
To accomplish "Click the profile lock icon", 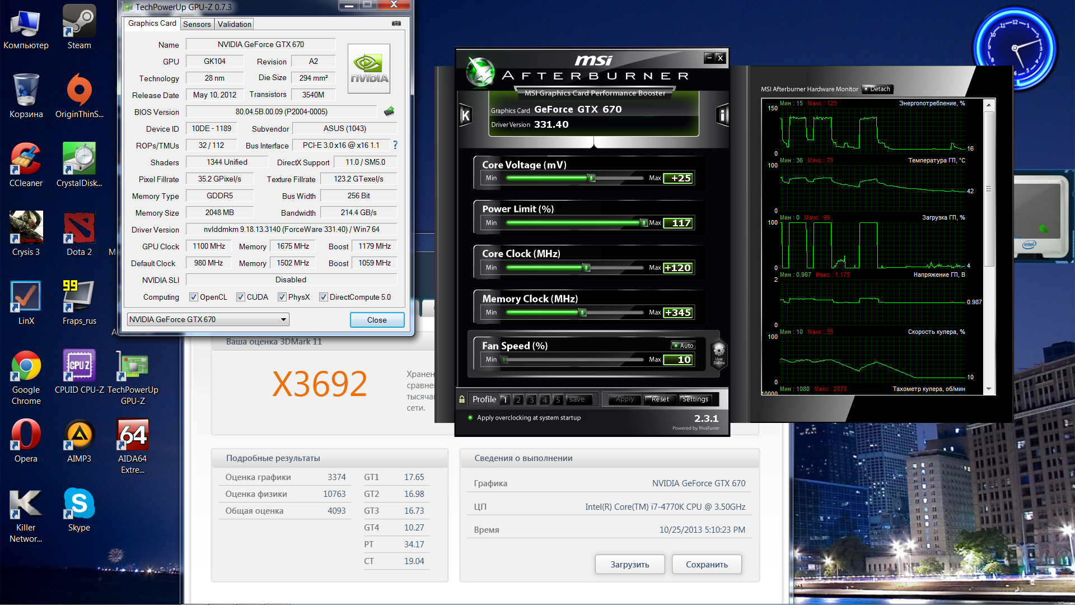I will point(462,399).
